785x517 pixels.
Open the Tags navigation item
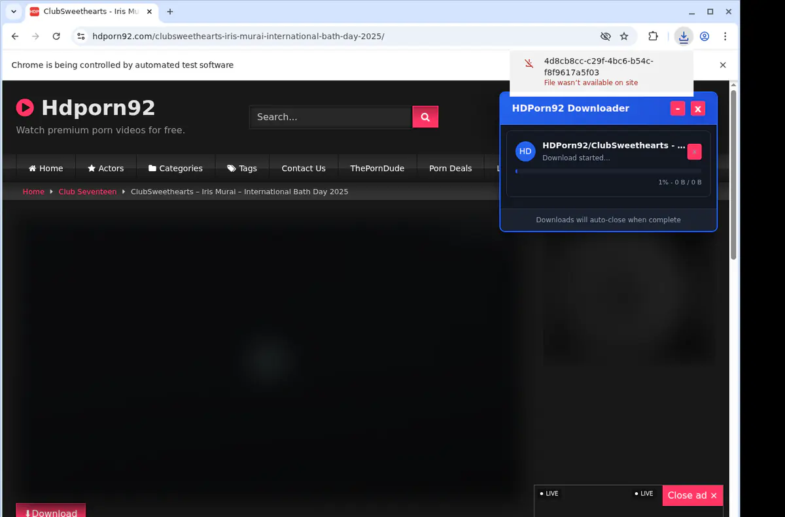(242, 168)
